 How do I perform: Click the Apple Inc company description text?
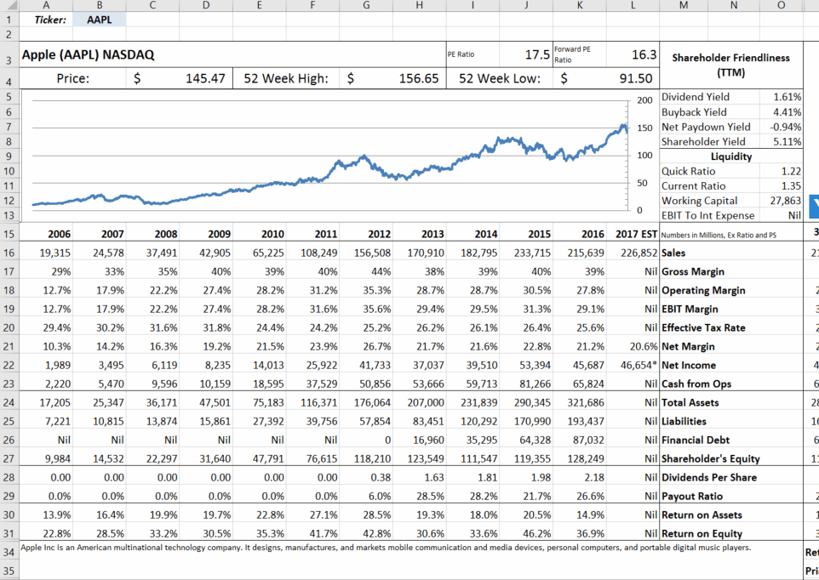click(386, 548)
